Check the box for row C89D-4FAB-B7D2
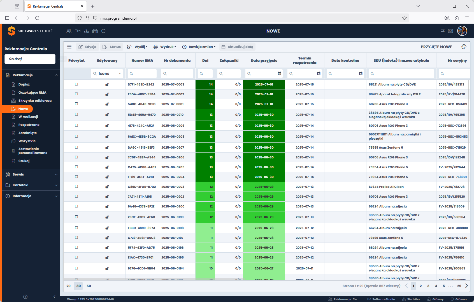This screenshot has height=302, width=474. tap(76, 187)
